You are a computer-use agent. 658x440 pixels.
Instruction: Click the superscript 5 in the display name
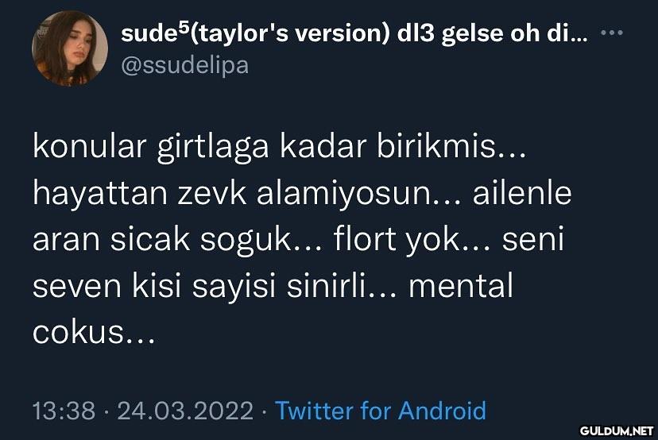coord(186,27)
